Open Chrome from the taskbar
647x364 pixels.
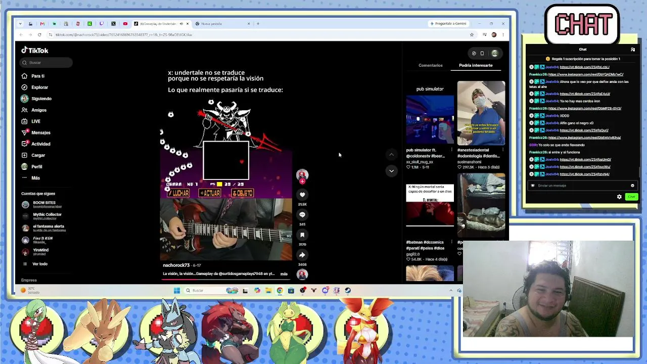coord(280,291)
